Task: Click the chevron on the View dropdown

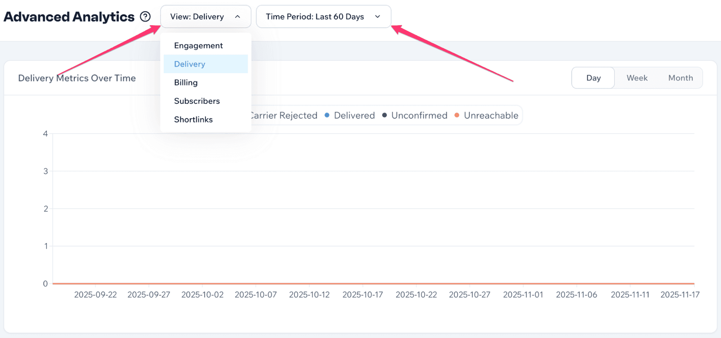Action: (x=237, y=16)
